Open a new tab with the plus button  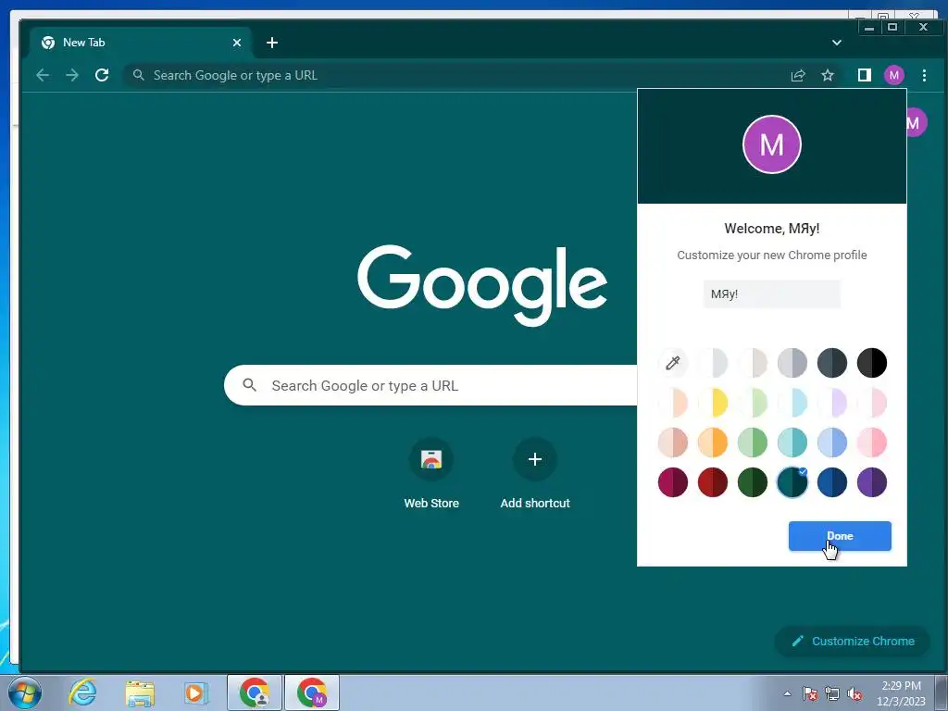[272, 43]
